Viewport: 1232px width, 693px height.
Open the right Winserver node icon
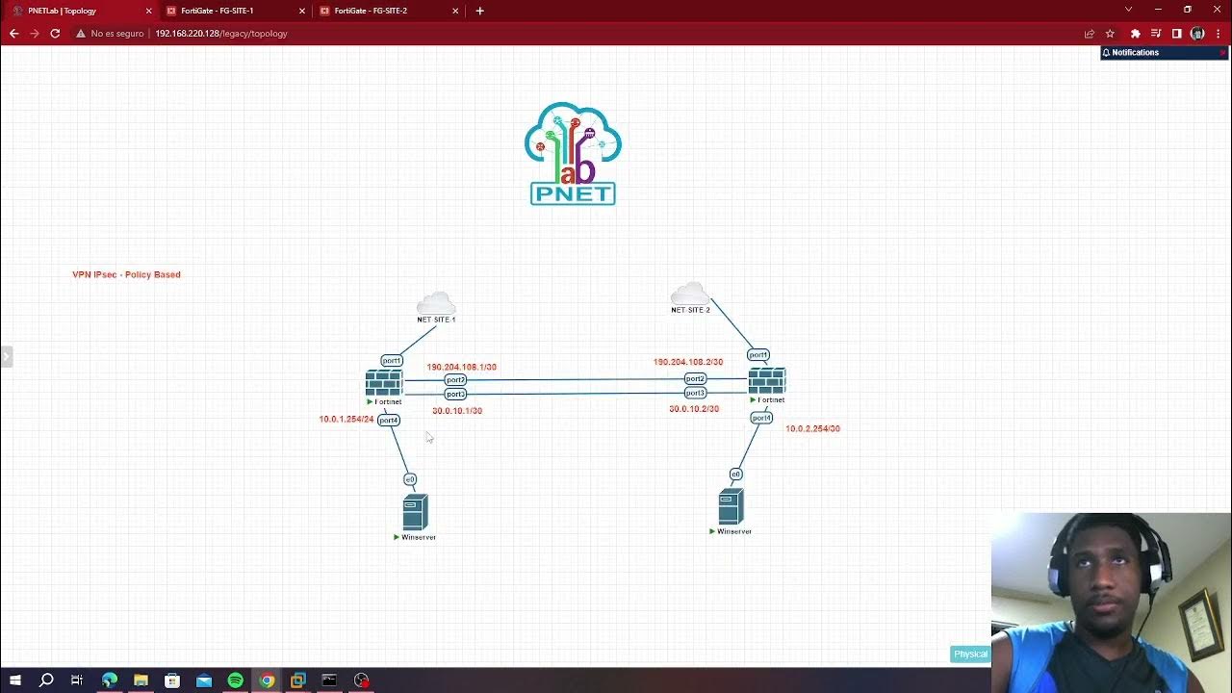pos(731,506)
